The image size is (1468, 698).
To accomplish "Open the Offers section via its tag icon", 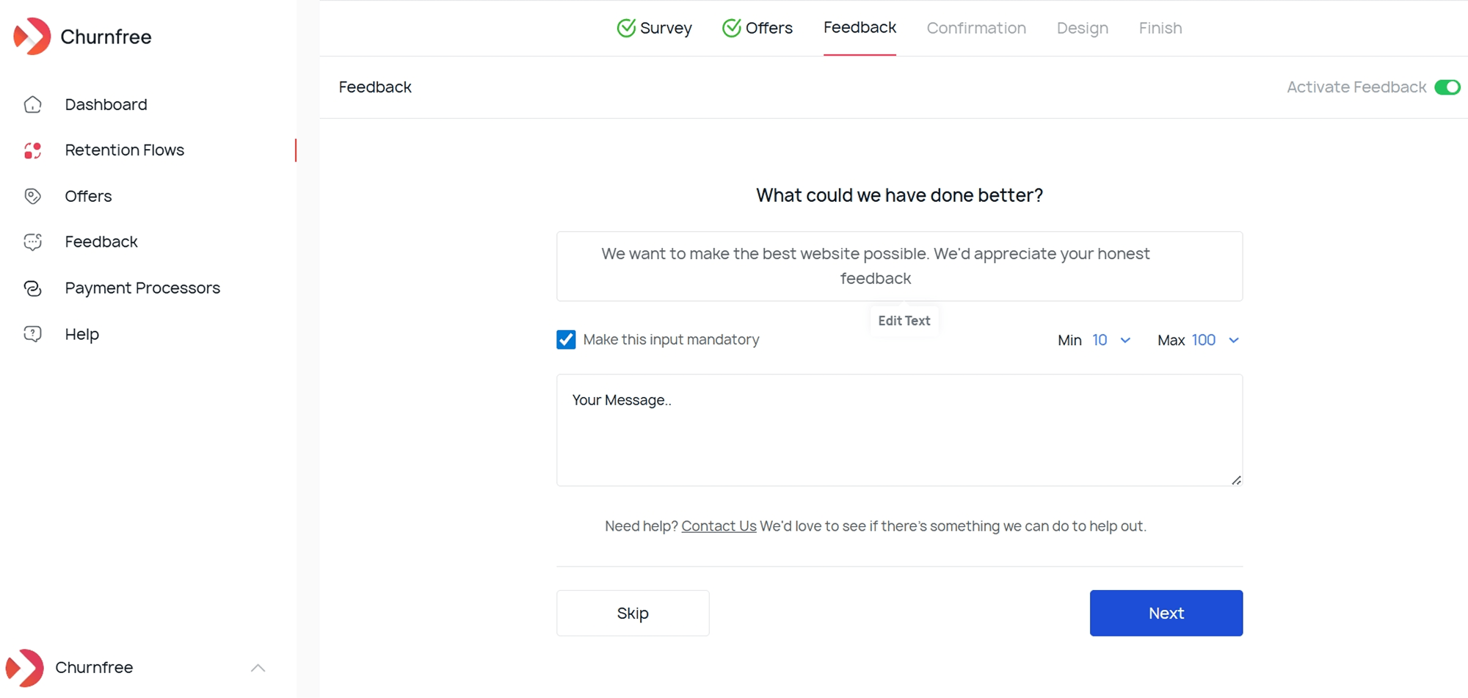I will pyautogui.click(x=32, y=196).
